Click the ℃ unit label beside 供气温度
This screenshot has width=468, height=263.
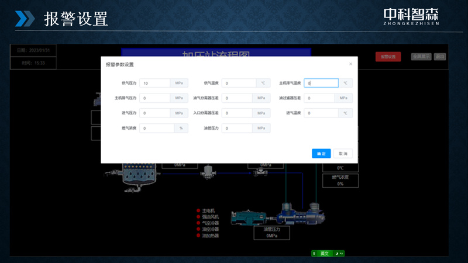[x=263, y=83]
